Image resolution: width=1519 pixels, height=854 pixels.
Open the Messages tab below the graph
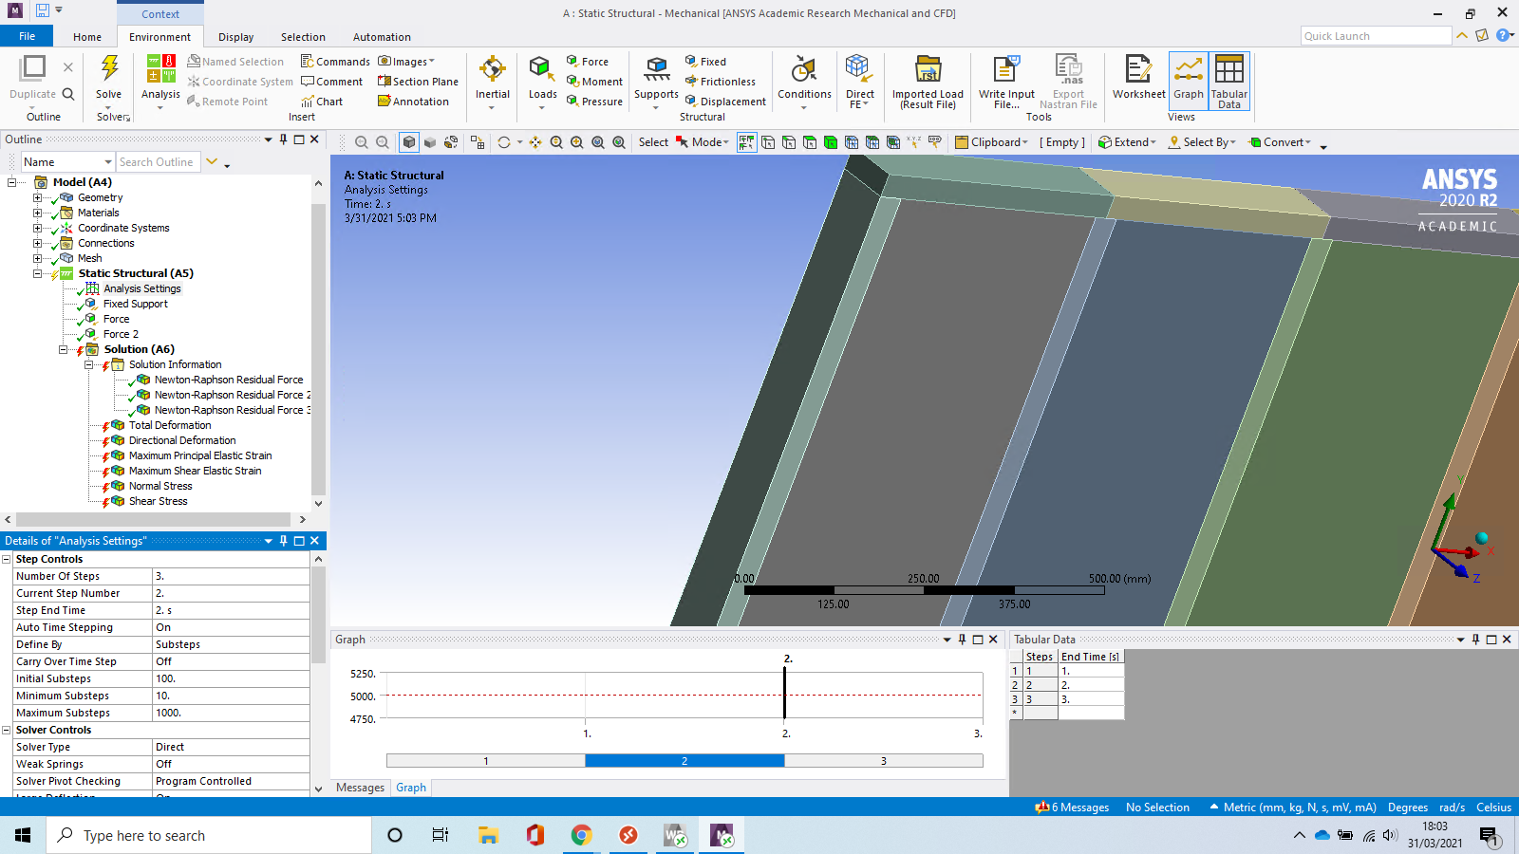[360, 788]
